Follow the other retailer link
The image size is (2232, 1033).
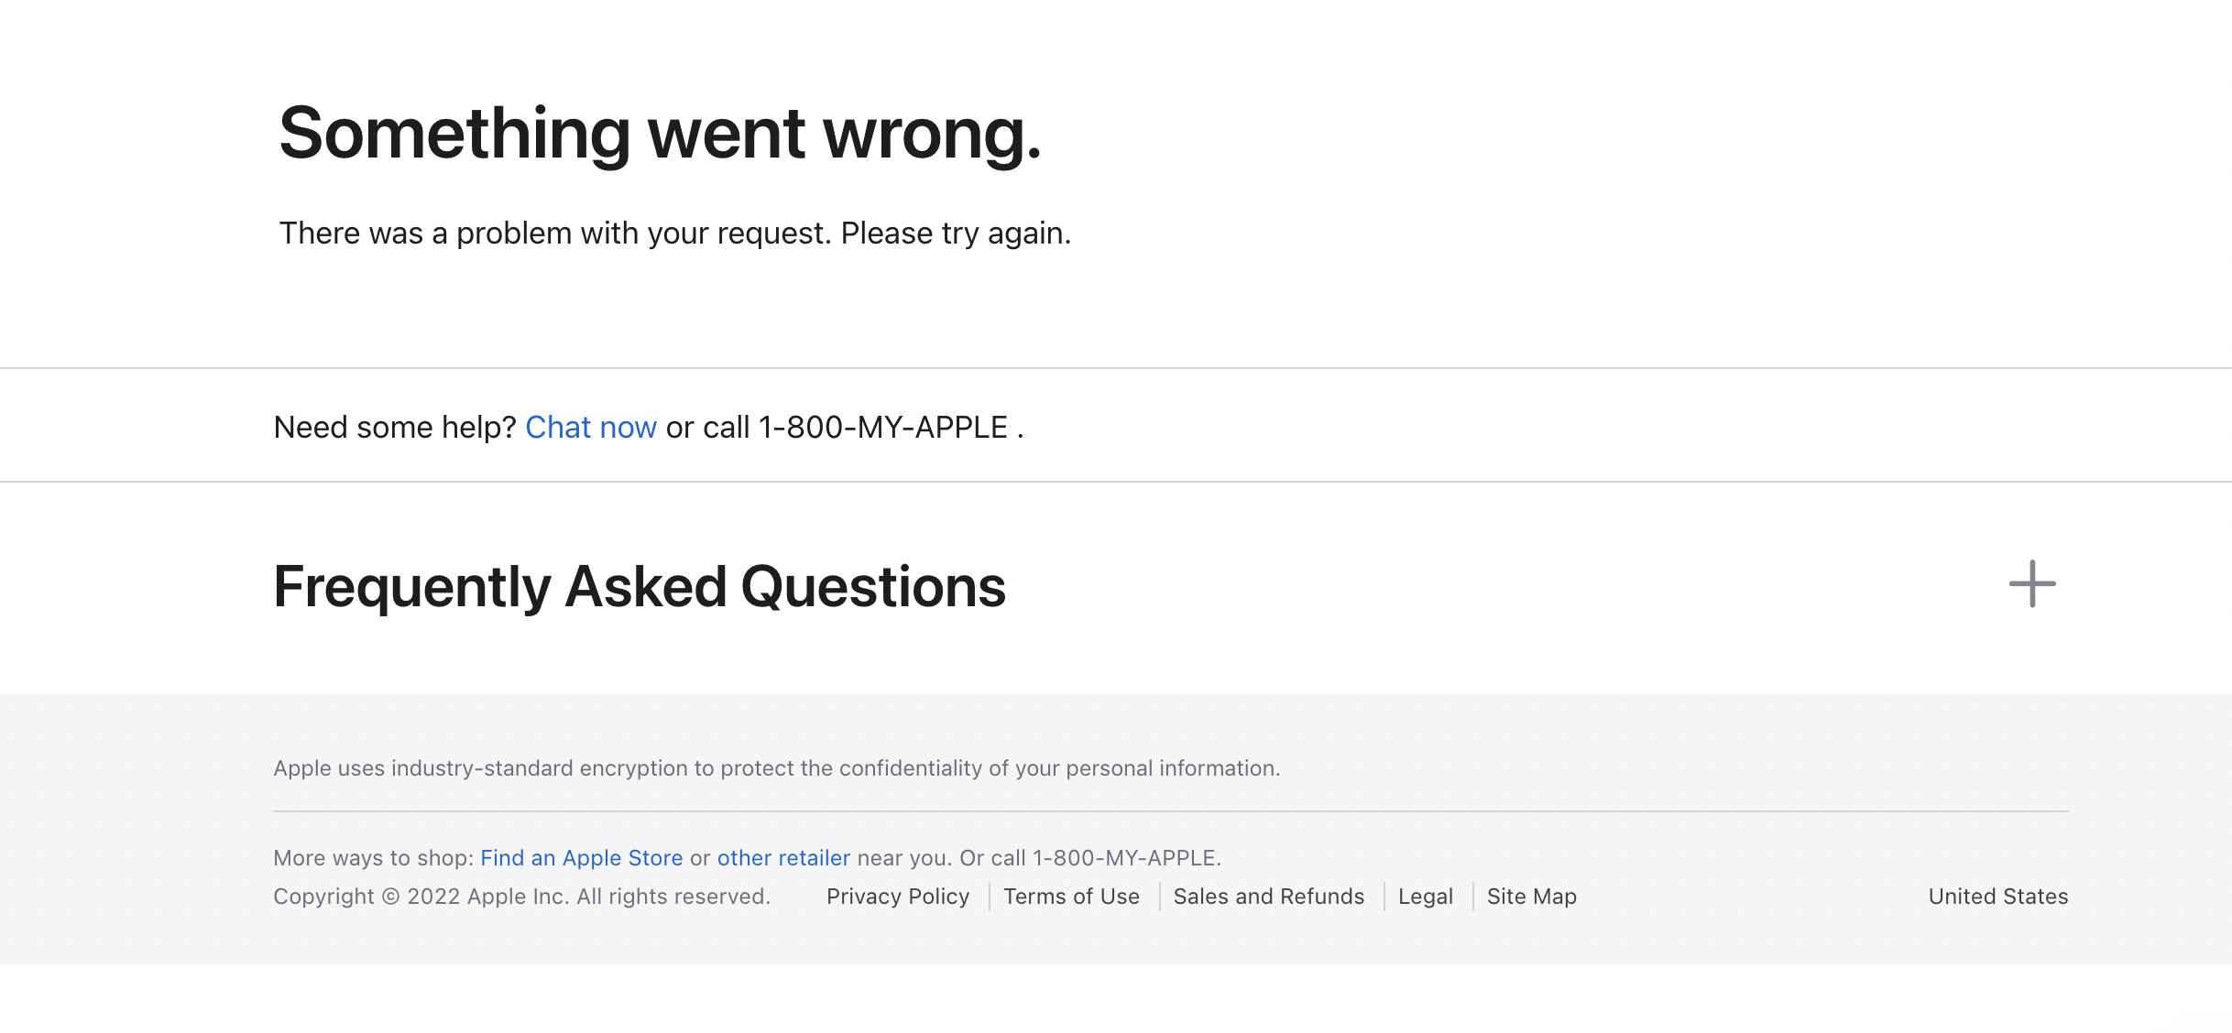(783, 858)
